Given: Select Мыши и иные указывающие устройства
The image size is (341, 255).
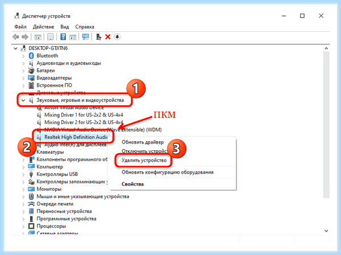Looking at the screenshot, I should [x=83, y=196].
